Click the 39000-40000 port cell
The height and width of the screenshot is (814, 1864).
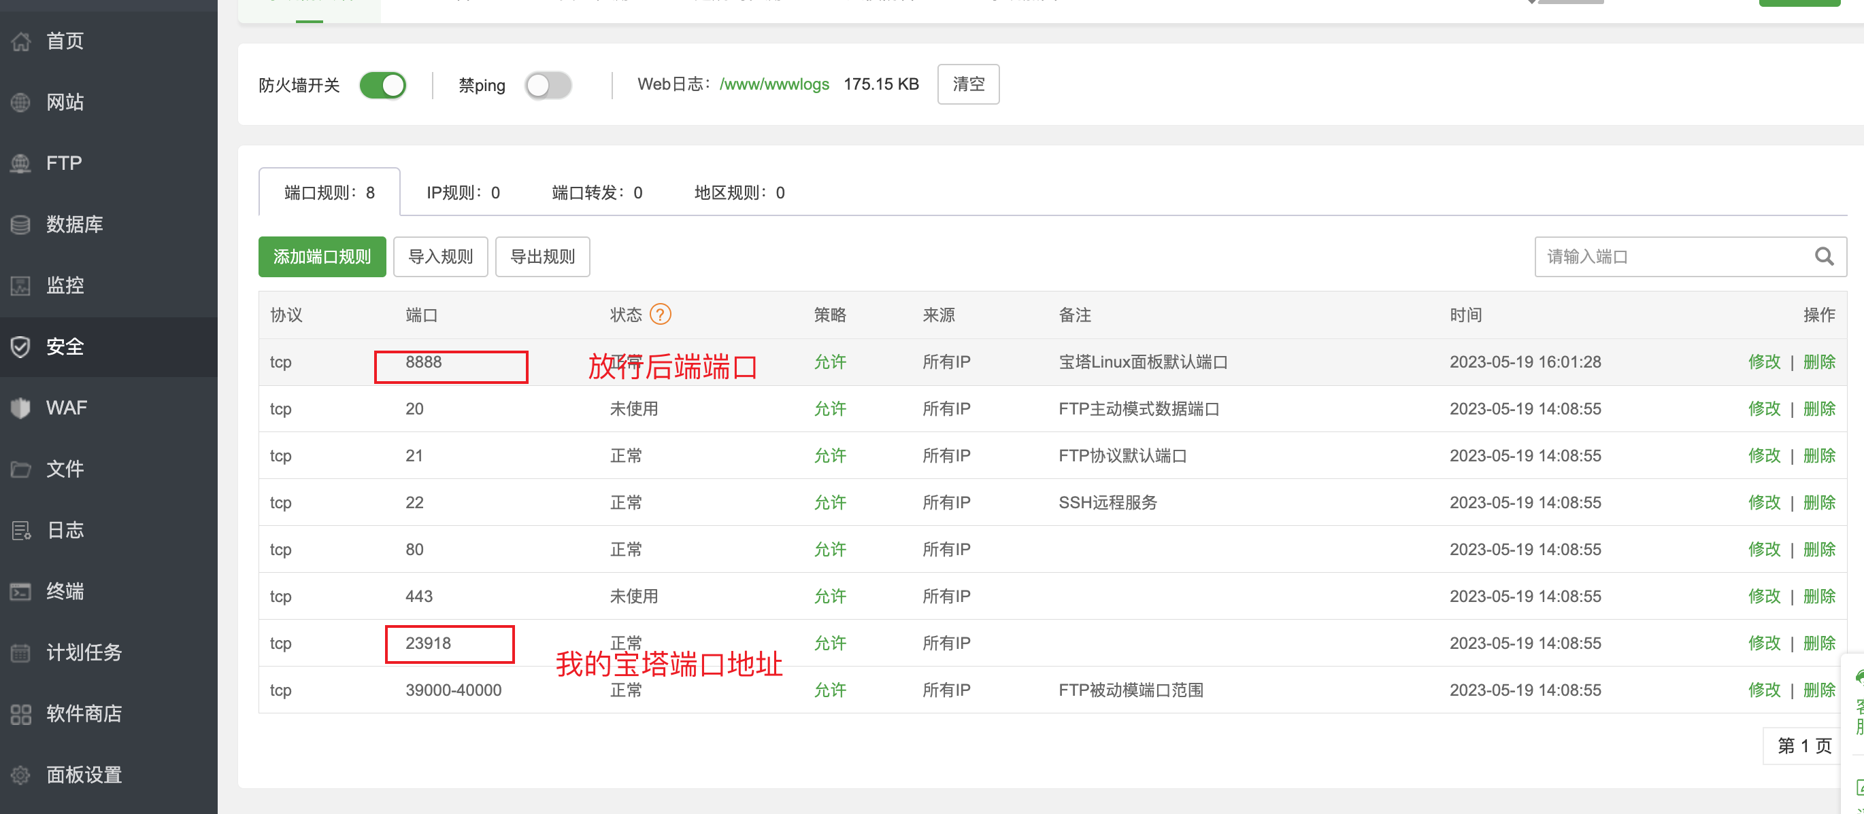tap(453, 690)
